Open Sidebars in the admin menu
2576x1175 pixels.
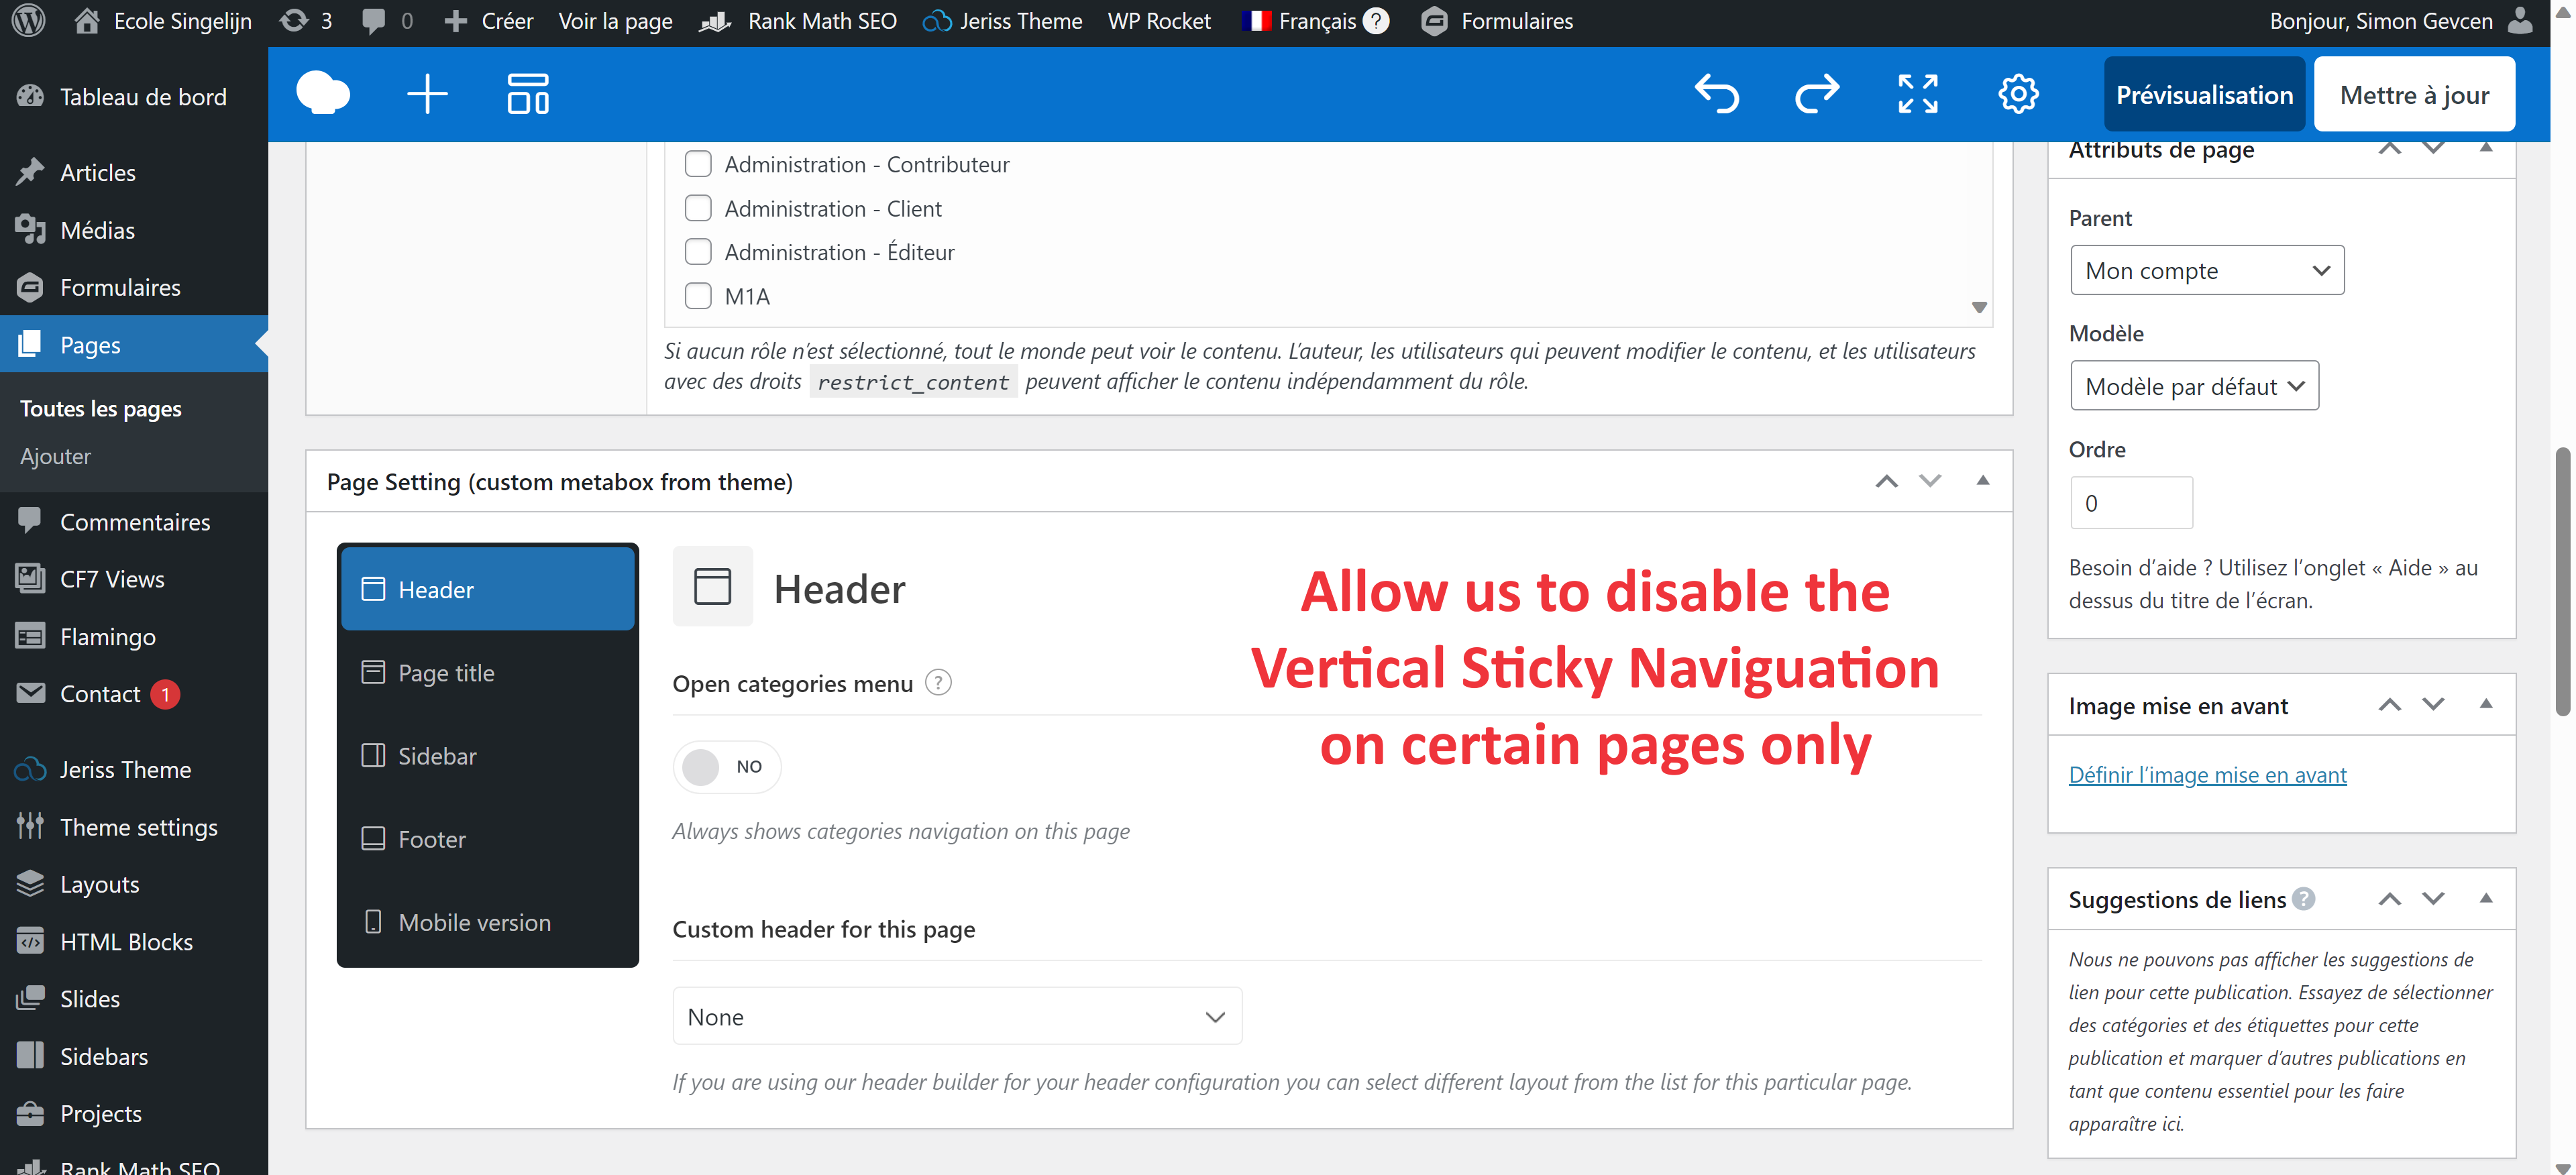(x=134, y=1057)
